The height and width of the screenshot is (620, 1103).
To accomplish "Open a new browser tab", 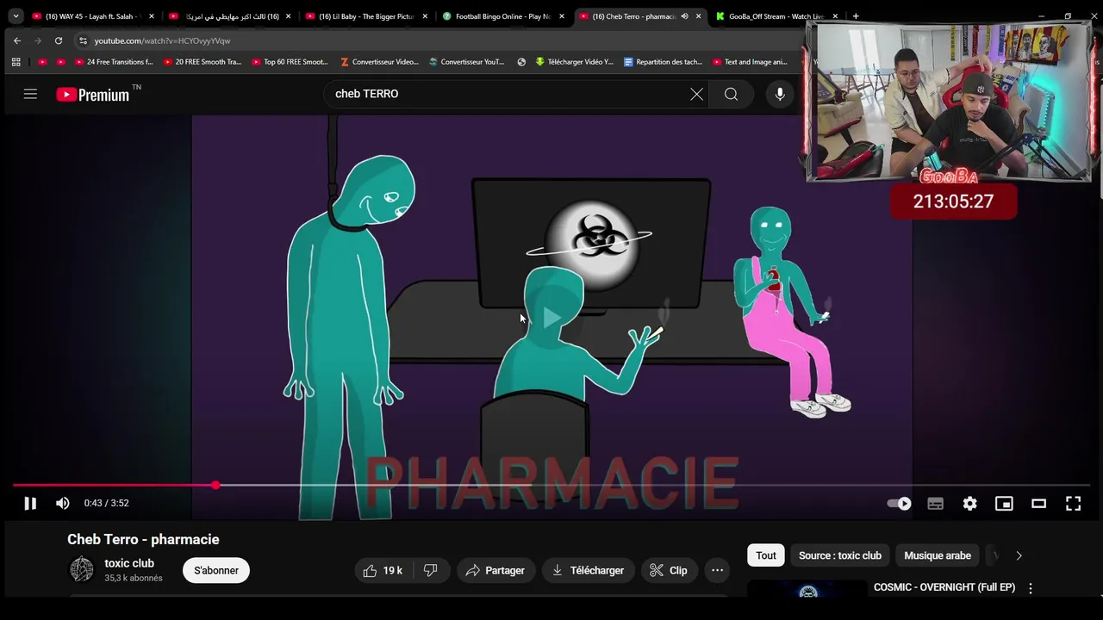I will 856,16.
